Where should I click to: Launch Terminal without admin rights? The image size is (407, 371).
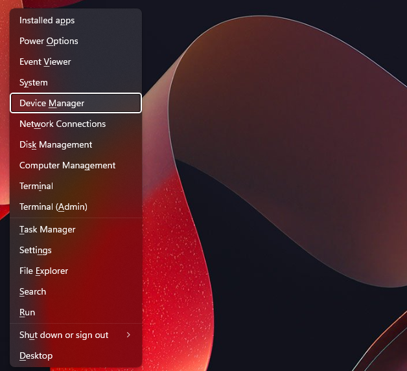point(76,186)
